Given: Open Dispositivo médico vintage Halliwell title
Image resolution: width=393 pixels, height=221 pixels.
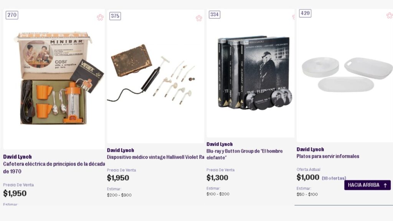Looking at the screenshot, I should (155, 157).
